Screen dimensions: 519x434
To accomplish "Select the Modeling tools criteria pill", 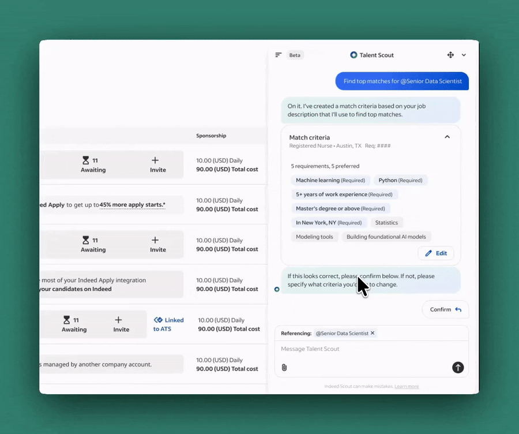I will [314, 236].
